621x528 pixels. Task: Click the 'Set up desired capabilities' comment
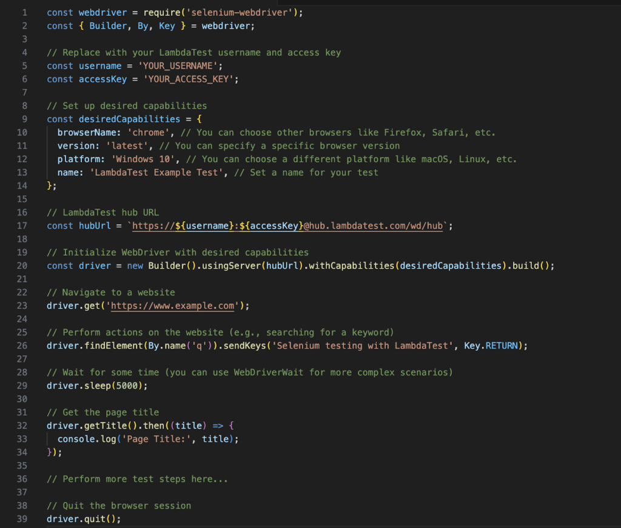pyautogui.click(x=127, y=106)
